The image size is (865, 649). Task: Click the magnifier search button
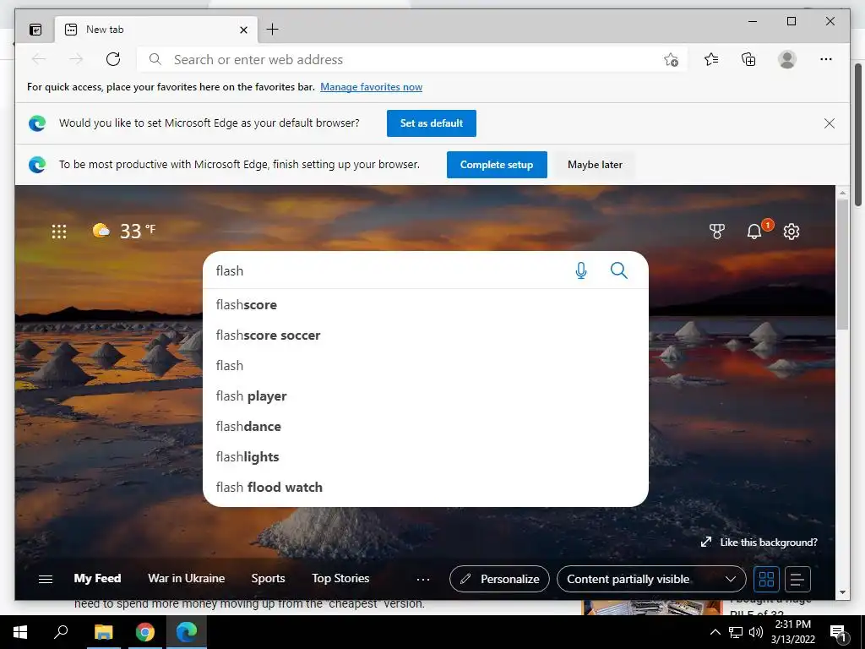619,270
